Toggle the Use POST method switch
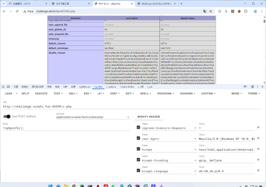 click(x=7, y=116)
